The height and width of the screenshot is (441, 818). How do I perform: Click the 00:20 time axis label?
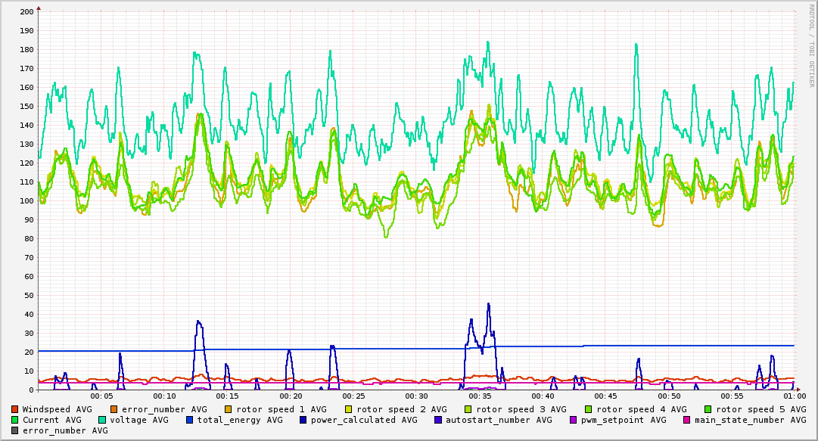click(291, 396)
